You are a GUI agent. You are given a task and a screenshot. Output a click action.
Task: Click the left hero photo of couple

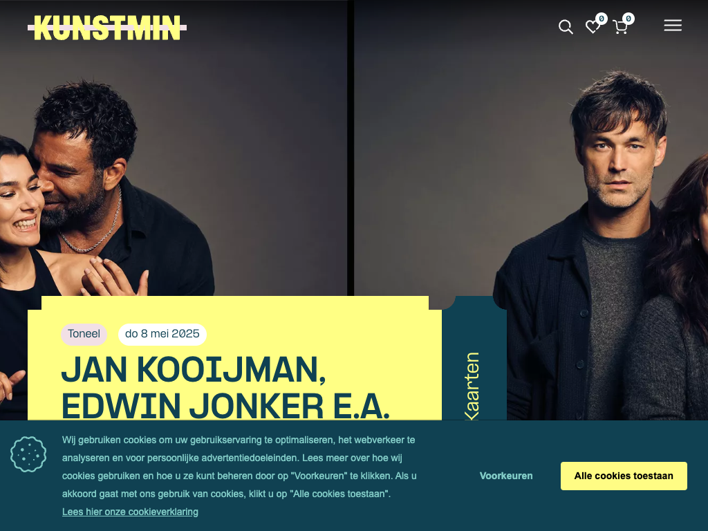click(x=174, y=149)
